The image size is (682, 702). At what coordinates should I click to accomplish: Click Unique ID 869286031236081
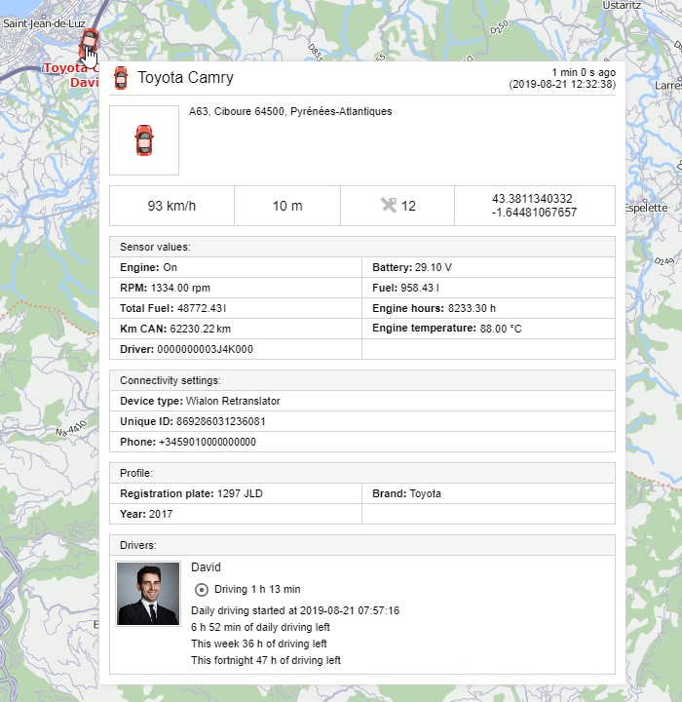point(362,421)
